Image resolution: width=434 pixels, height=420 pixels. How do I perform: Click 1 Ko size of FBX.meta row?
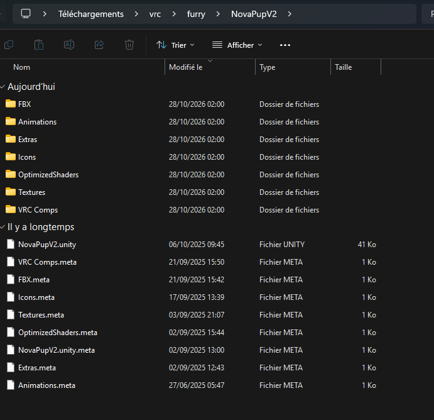pyautogui.click(x=369, y=280)
